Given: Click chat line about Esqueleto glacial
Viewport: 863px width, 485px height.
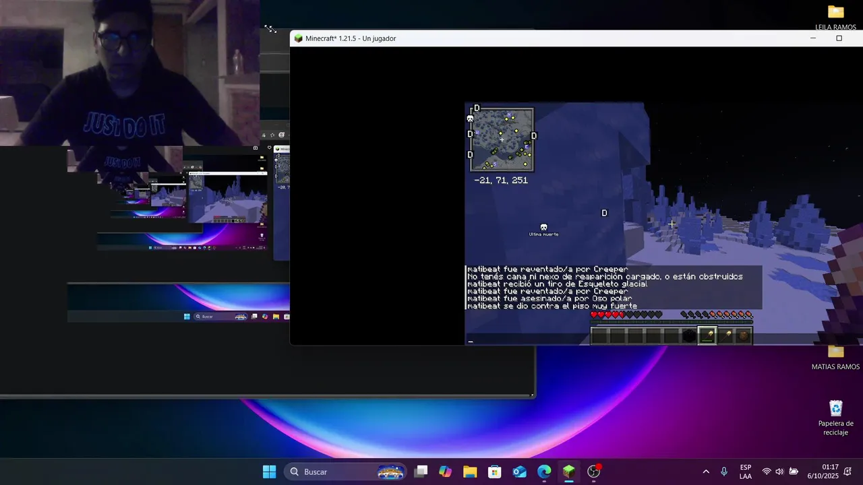Looking at the screenshot, I should click(x=558, y=284).
